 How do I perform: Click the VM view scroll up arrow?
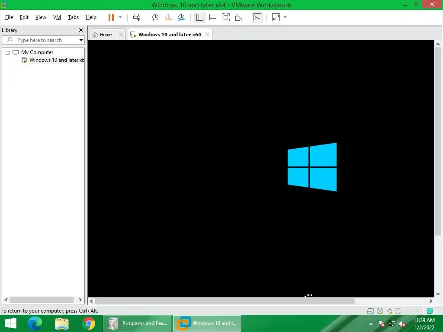click(438, 44)
